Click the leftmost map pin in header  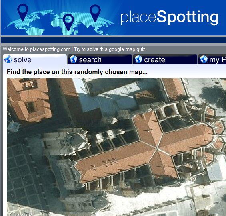click(x=23, y=12)
